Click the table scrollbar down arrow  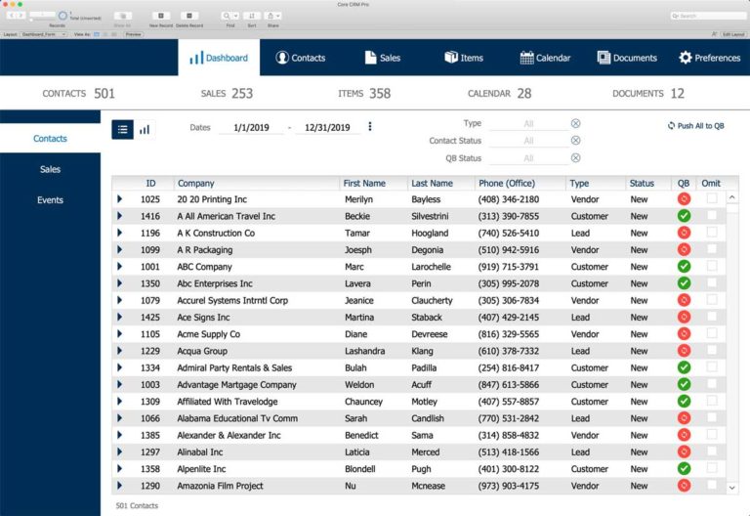(x=731, y=488)
